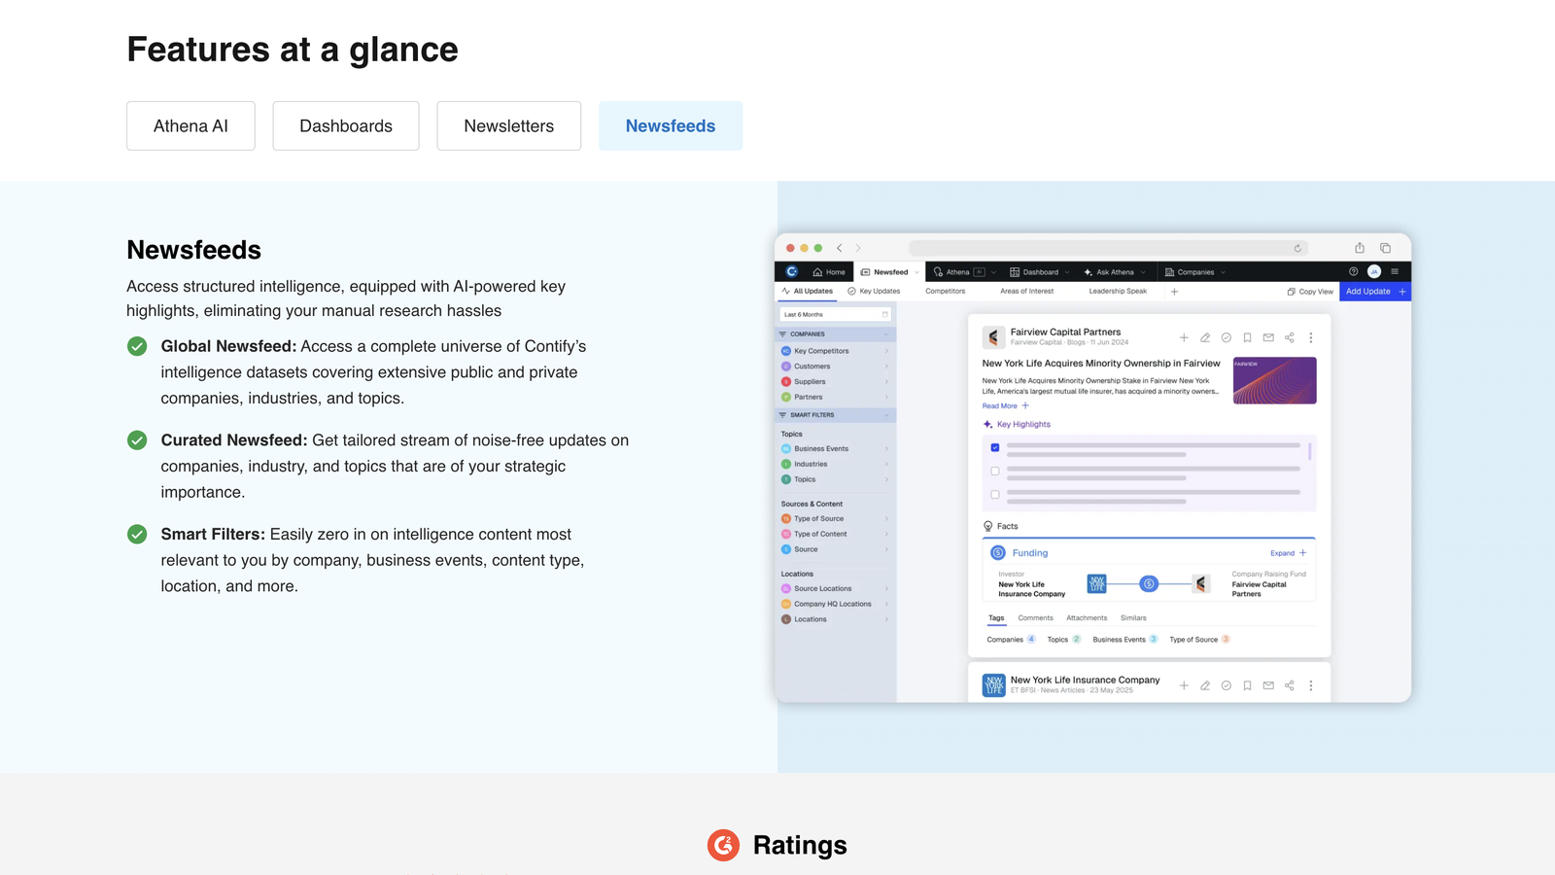1555x875 pixels.
Task: Click the Add Update button
Action: click(x=1374, y=291)
